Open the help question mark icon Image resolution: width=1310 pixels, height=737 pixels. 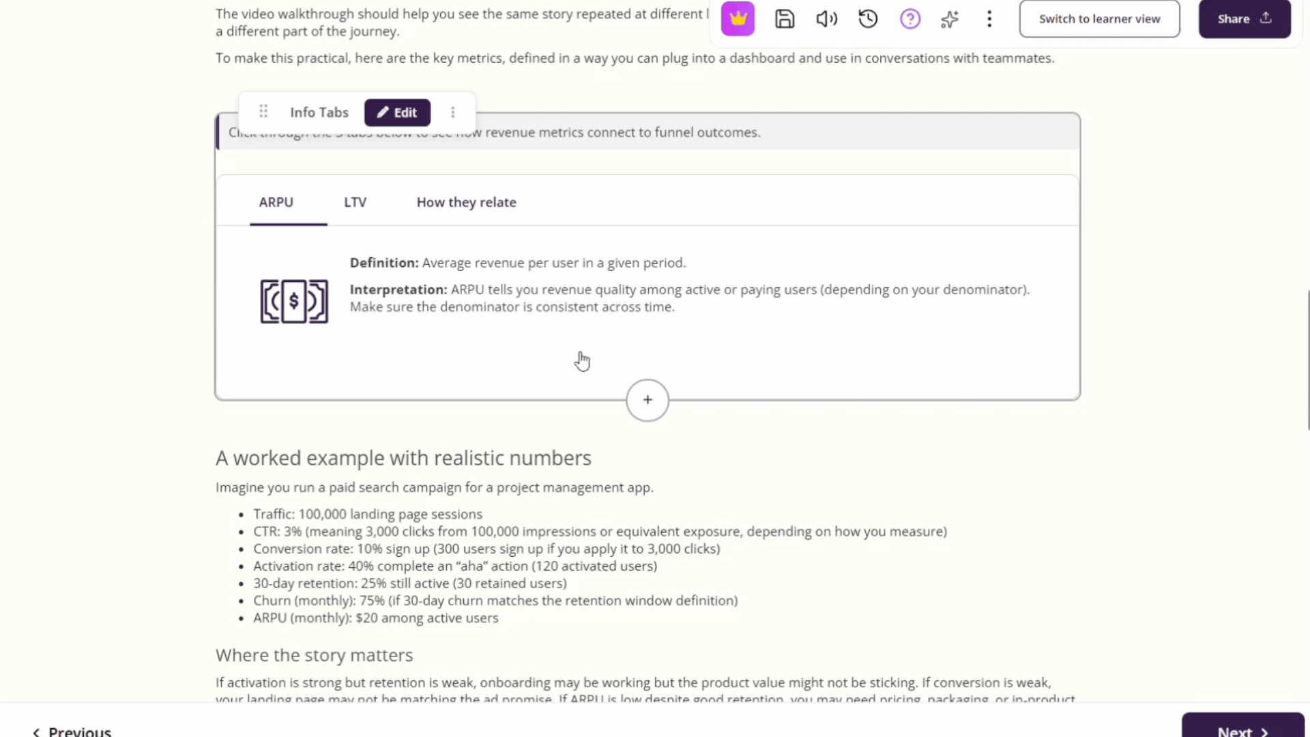[x=910, y=18]
